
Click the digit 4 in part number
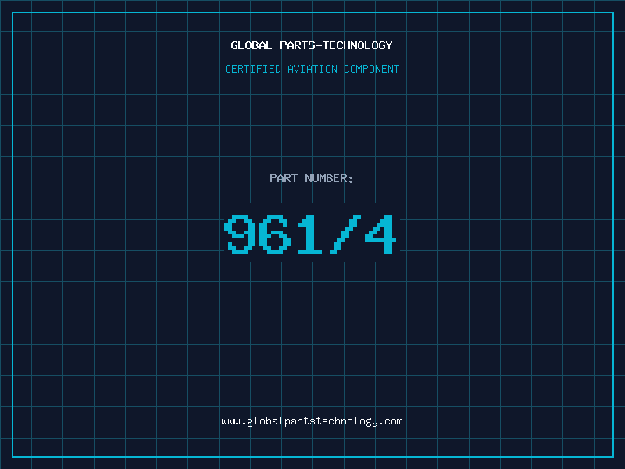[380, 234]
